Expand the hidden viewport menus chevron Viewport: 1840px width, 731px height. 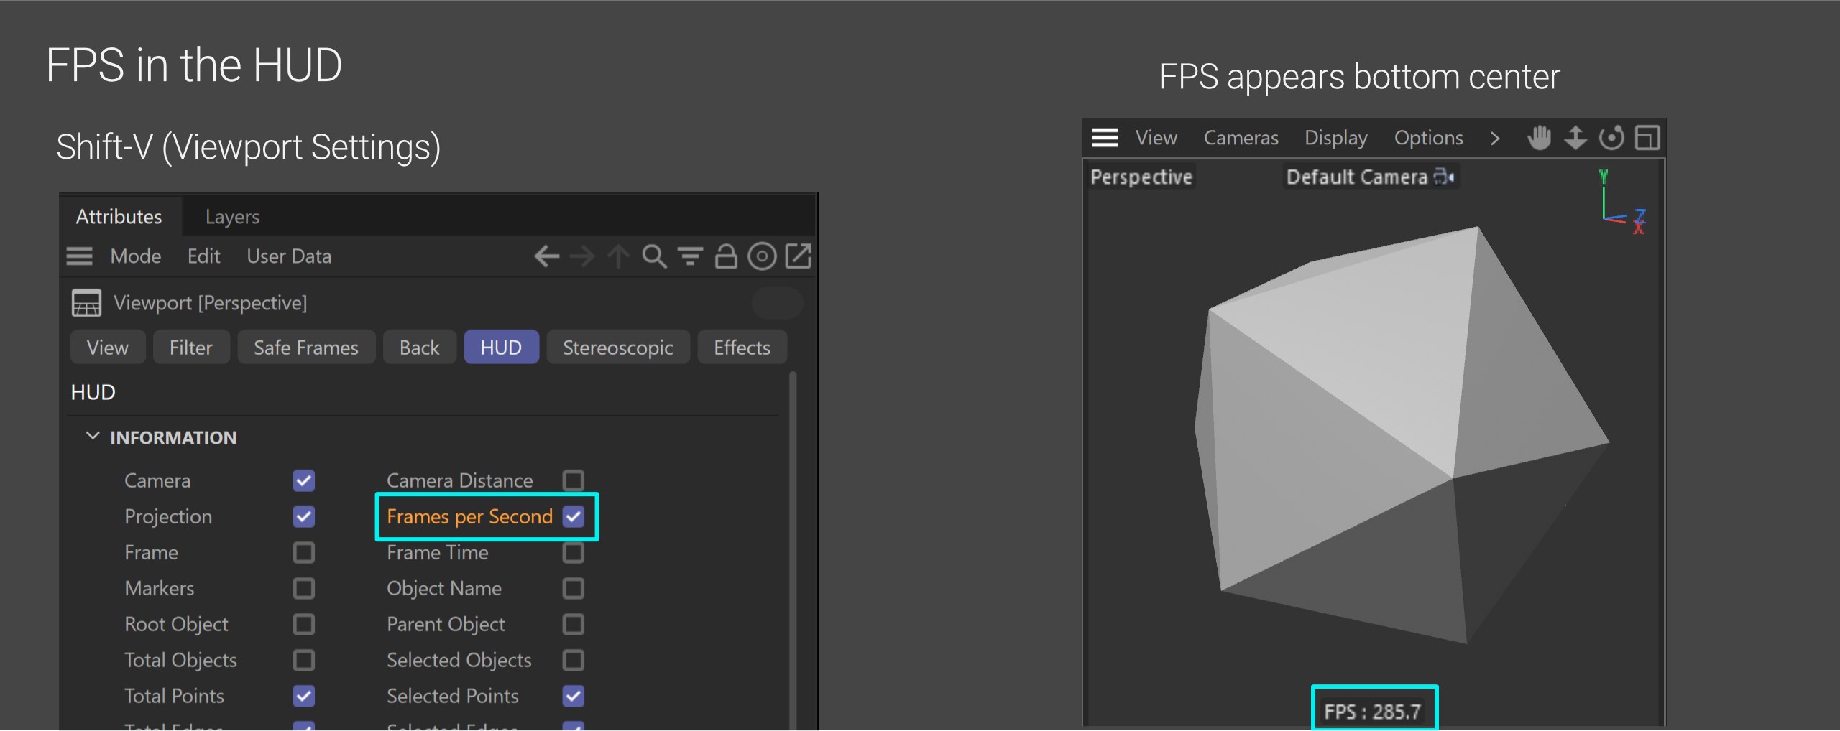point(1495,138)
